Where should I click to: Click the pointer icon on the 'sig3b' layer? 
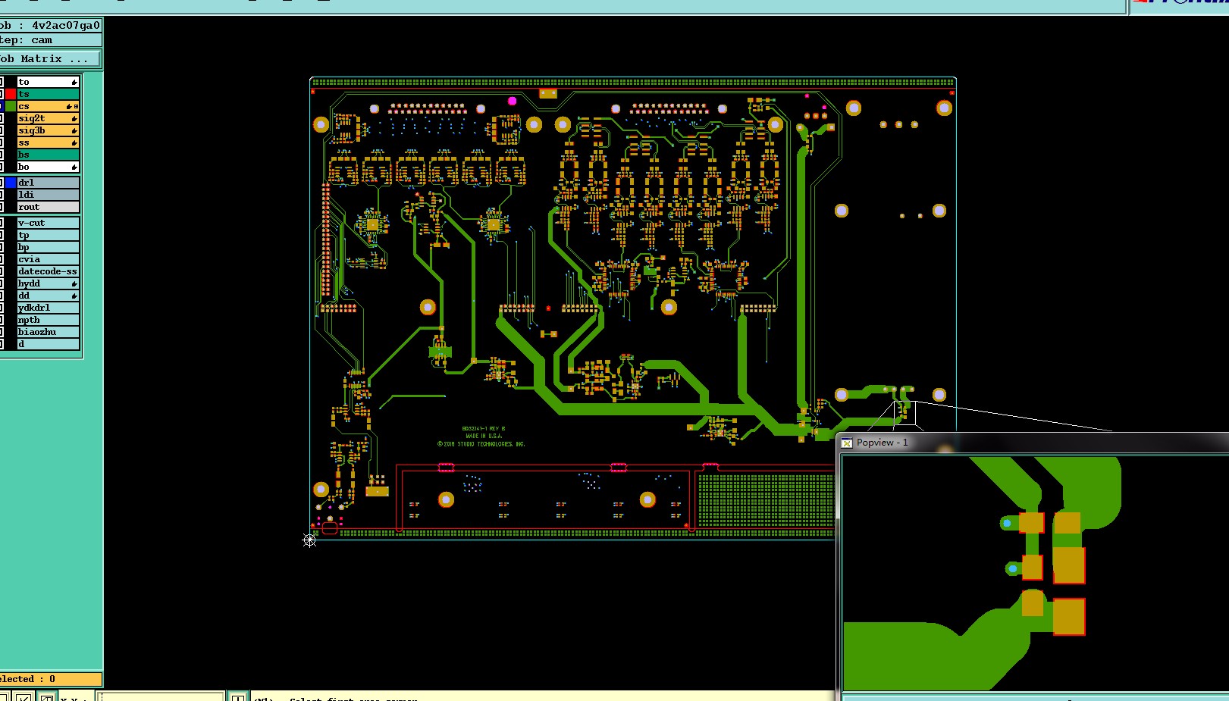pyautogui.click(x=74, y=131)
